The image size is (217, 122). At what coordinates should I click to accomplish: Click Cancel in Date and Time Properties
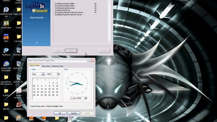[x=74, y=113]
